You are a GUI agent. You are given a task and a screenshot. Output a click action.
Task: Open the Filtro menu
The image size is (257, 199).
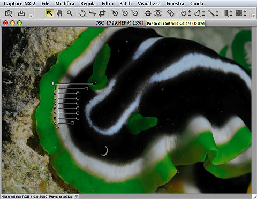tap(108, 4)
